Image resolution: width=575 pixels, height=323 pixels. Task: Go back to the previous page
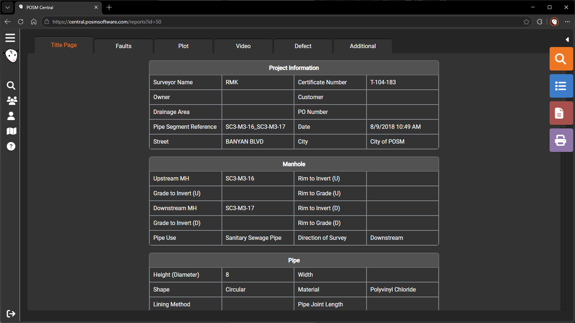point(8,22)
